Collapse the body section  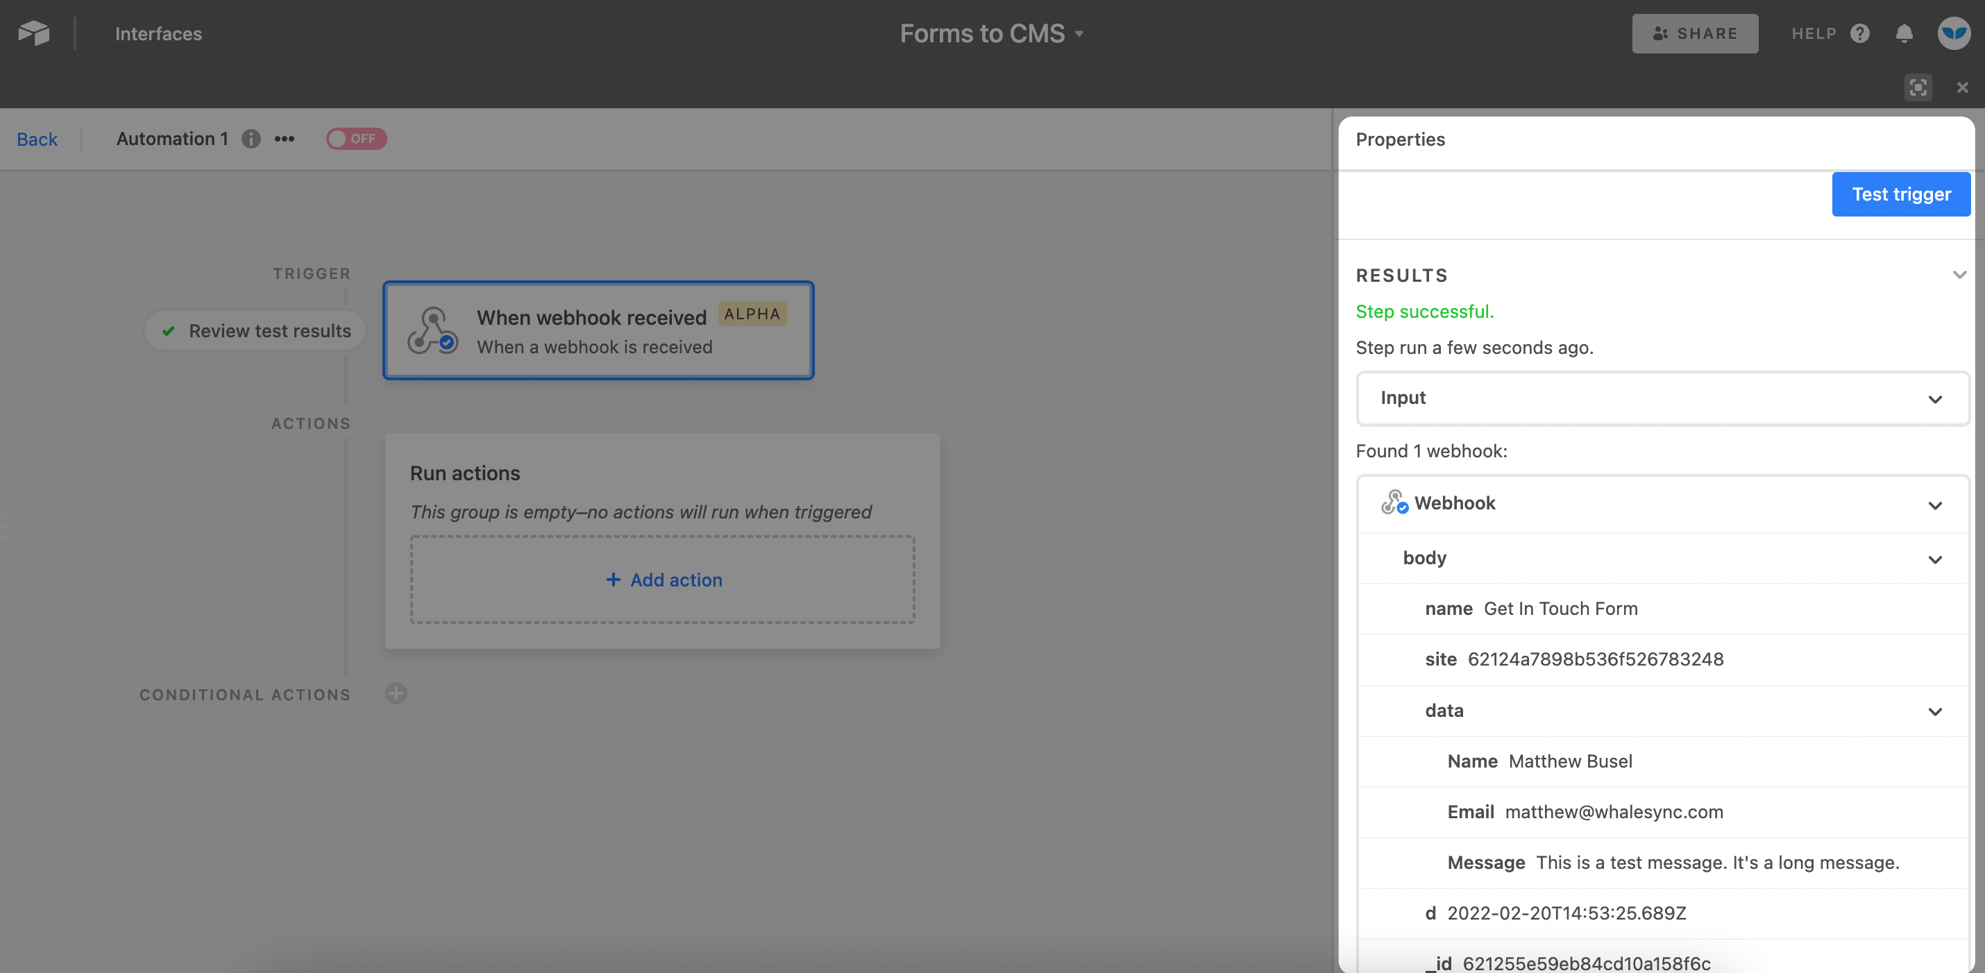1935,559
